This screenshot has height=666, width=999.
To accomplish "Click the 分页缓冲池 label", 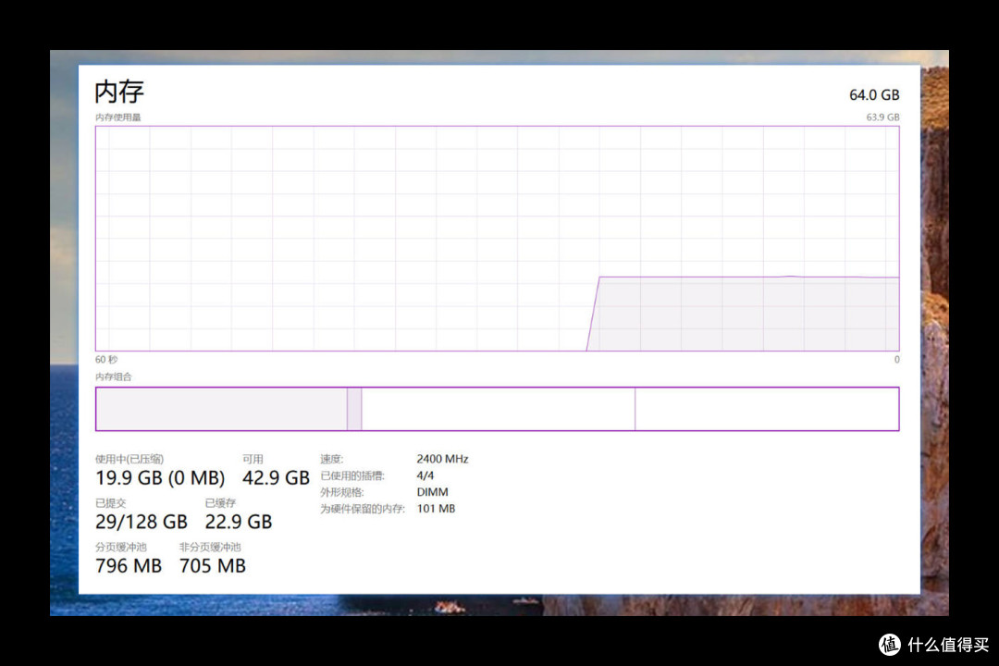I will [120, 547].
